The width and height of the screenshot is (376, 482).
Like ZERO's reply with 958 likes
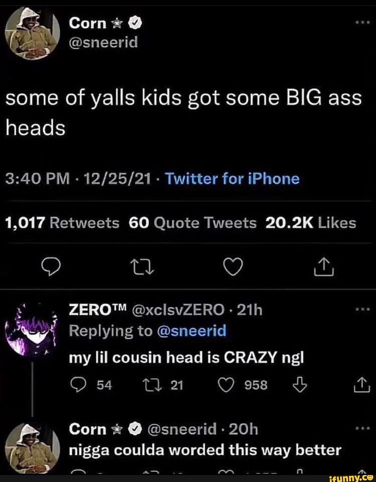coord(226,385)
